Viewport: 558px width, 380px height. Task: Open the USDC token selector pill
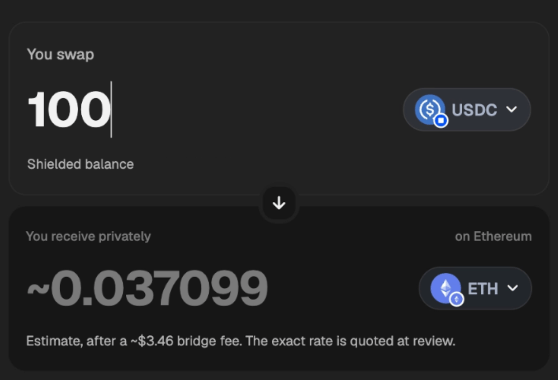[x=467, y=110]
